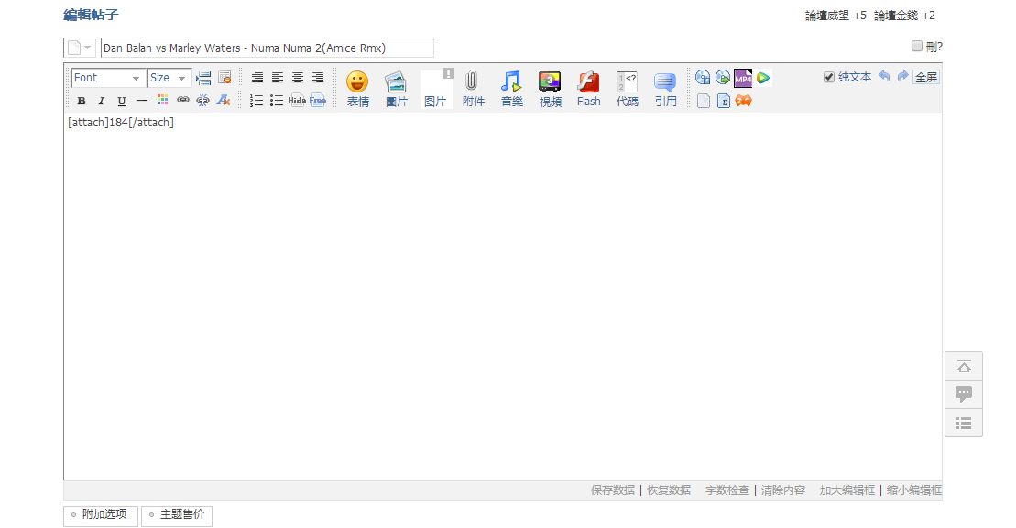The height and width of the screenshot is (528, 1016).
Task: Switch to the 主题售价 tab
Action: [x=177, y=515]
